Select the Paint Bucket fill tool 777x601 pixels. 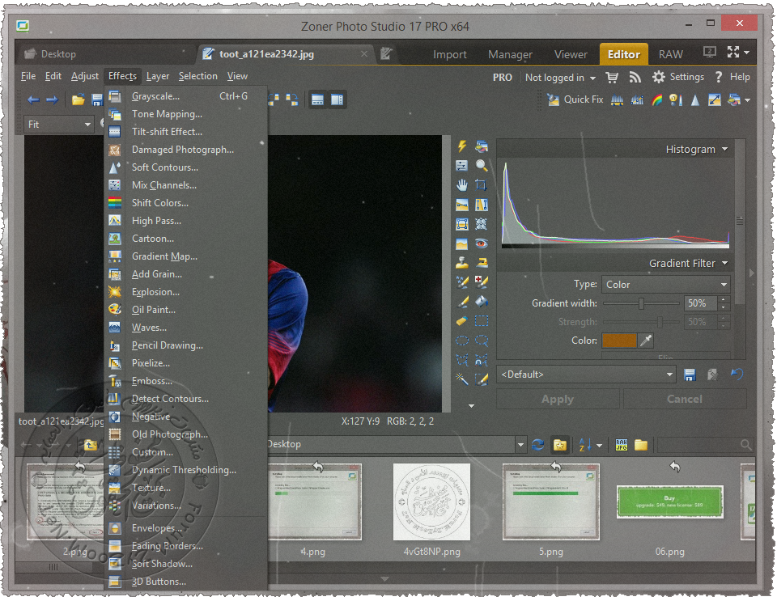pyautogui.click(x=481, y=301)
